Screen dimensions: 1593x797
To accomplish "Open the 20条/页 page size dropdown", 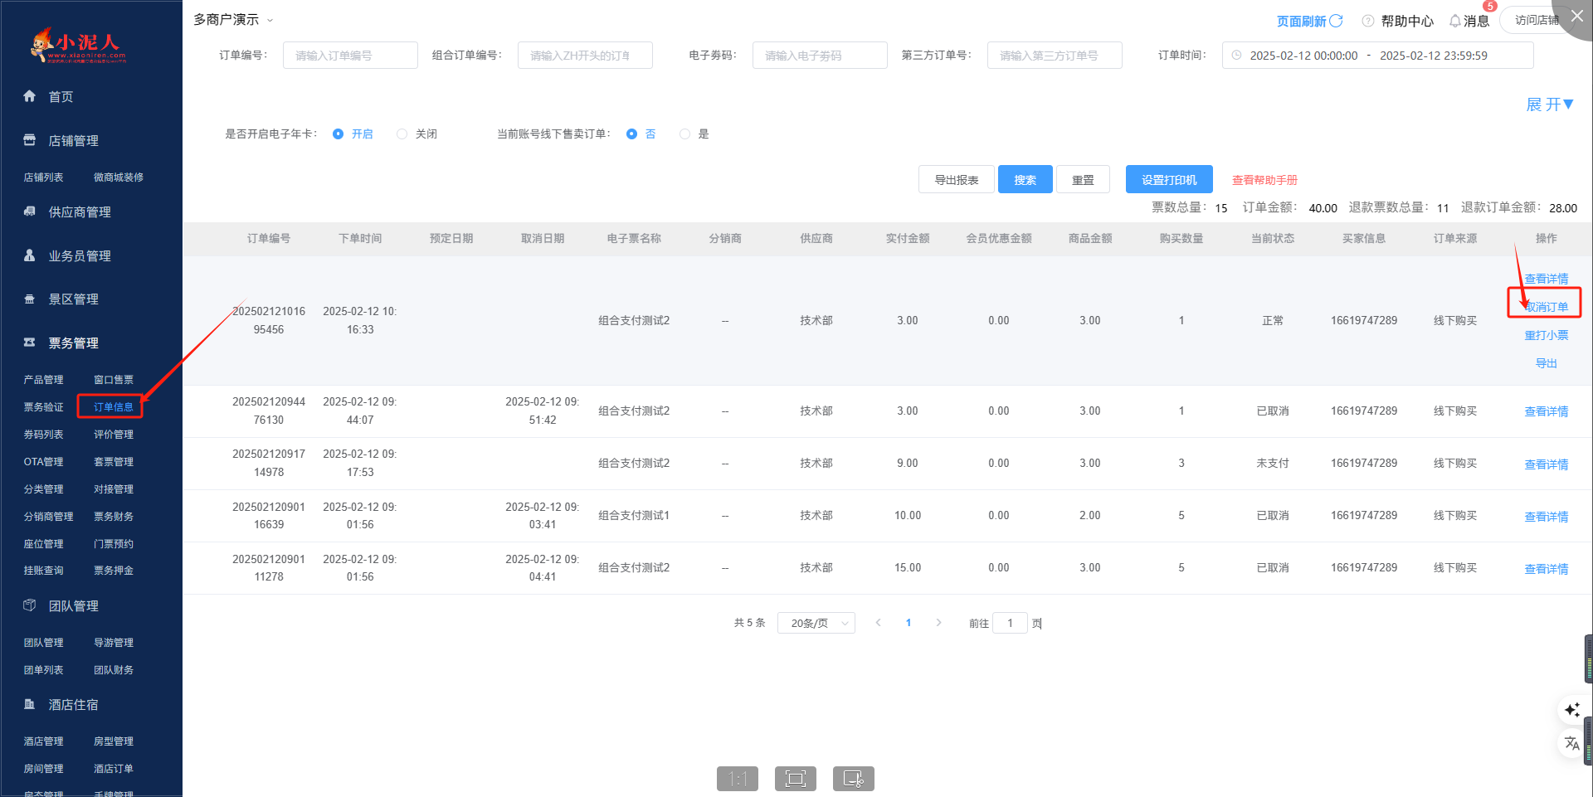I will 816,623.
